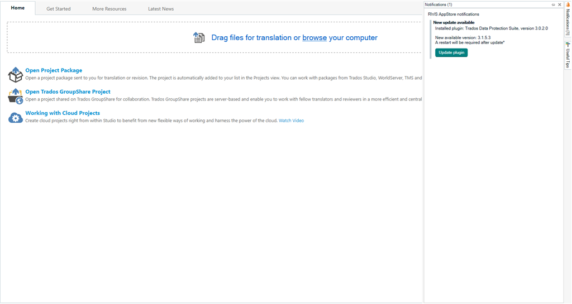Open Working with Cloud Projects heading link

click(x=63, y=113)
